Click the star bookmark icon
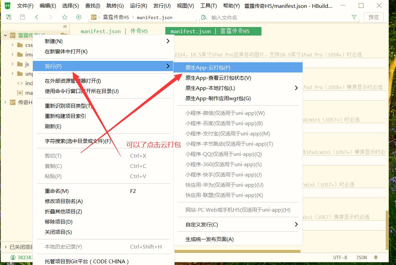The image size is (396, 265). [x=65, y=17]
